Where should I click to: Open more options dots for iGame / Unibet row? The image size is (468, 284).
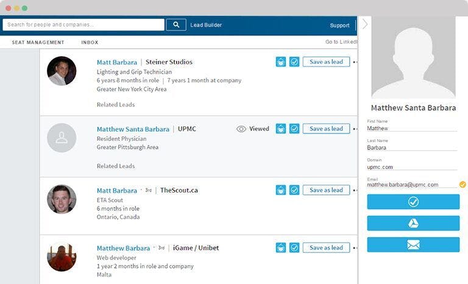click(x=355, y=248)
